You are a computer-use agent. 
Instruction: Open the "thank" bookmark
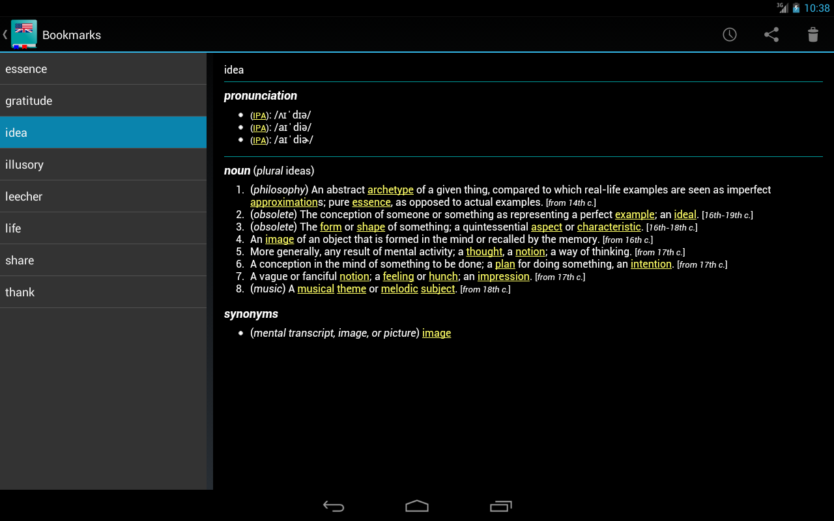click(x=103, y=292)
